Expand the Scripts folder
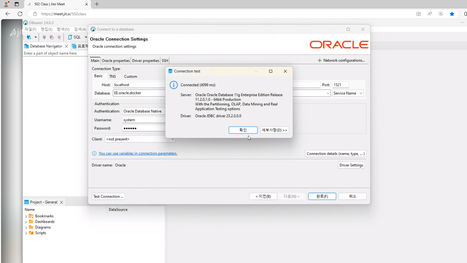The image size is (467, 263). click(26, 233)
